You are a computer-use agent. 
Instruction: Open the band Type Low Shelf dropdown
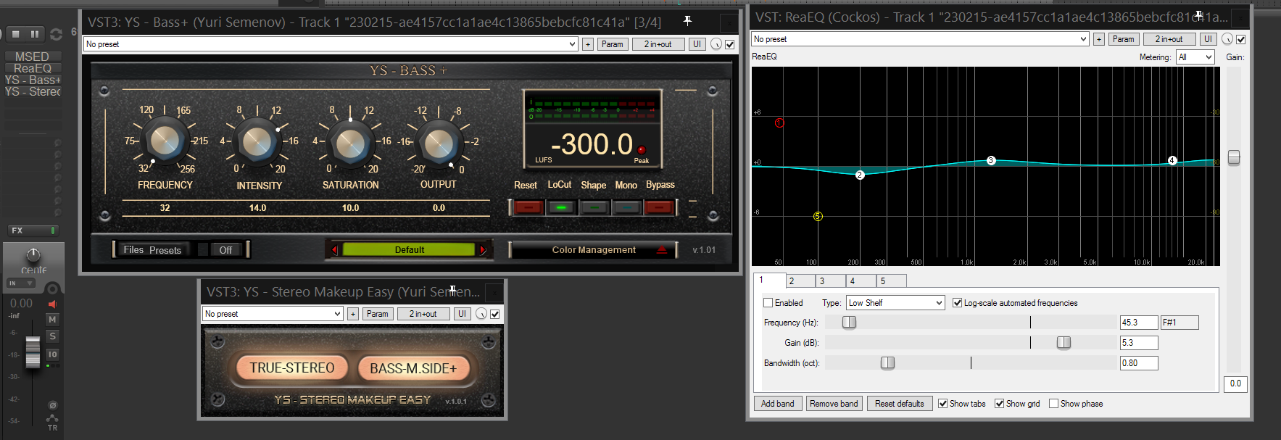pos(895,303)
